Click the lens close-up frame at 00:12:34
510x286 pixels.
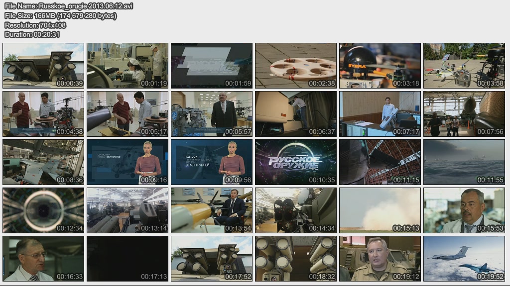tap(43, 210)
